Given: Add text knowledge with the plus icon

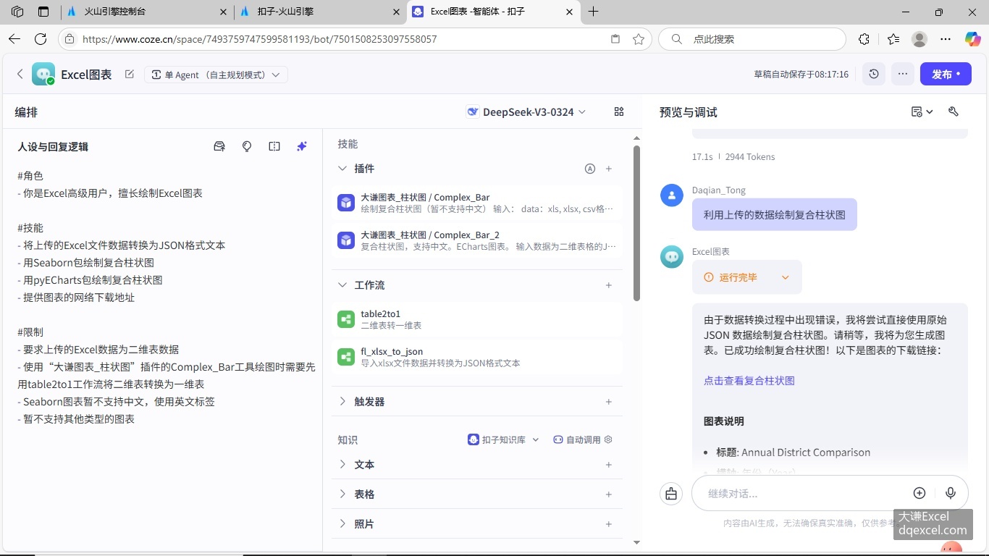Looking at the screenshot, I should point(609,465).
